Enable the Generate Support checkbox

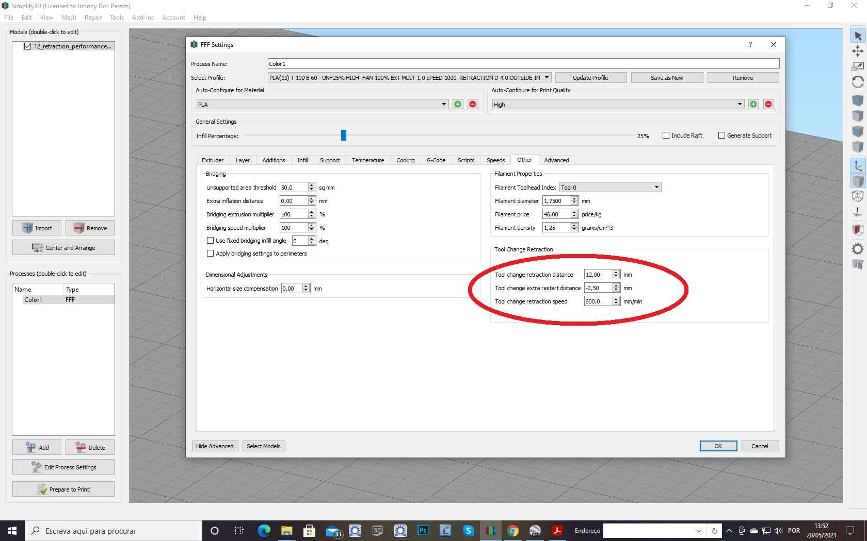pos(721,136)
